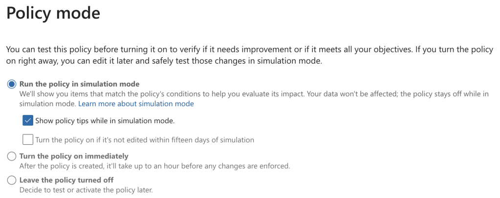This screenshot has width=500, height=198.
Task: Click the 'Turn the policy on immediately' label text
Action: 74,156
